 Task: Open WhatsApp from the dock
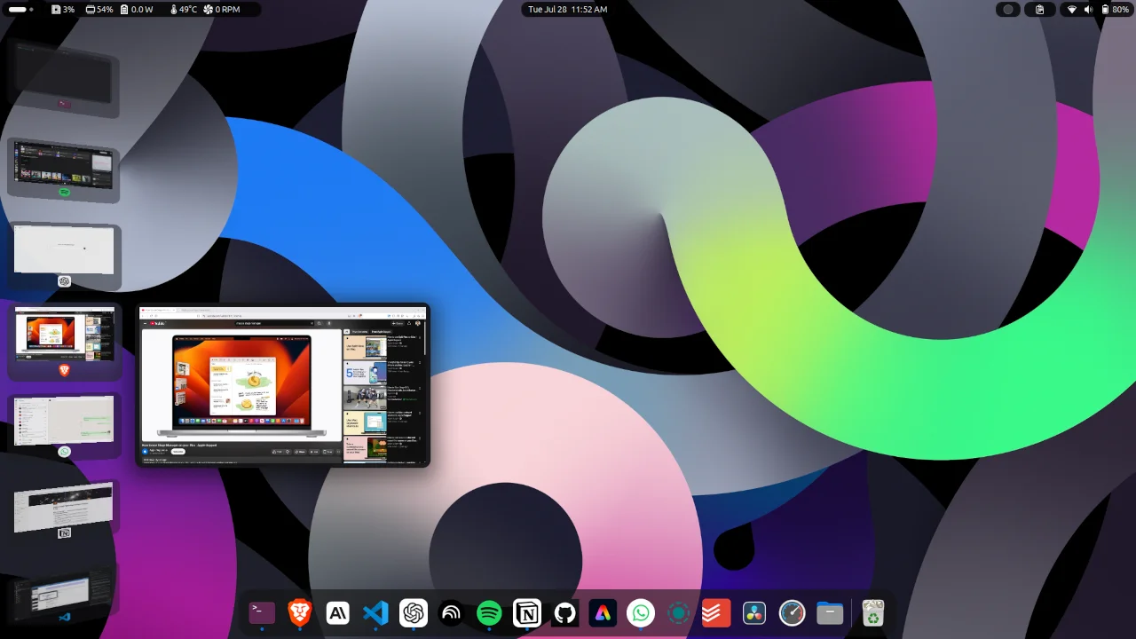tap(641, 612)
